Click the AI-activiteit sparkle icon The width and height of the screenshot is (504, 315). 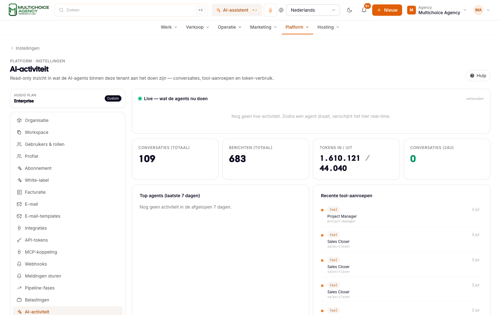(19, 312)
